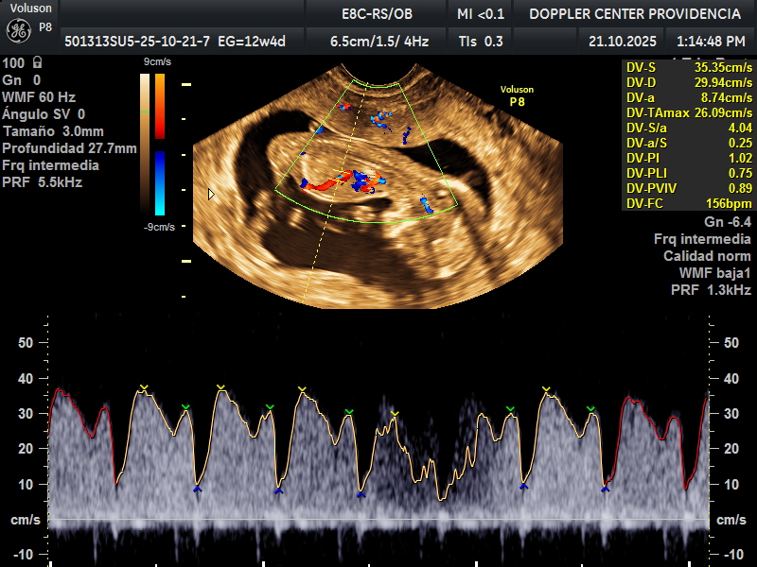Click the lock icon beside 100
757x567 pixels.
(37, 62)
